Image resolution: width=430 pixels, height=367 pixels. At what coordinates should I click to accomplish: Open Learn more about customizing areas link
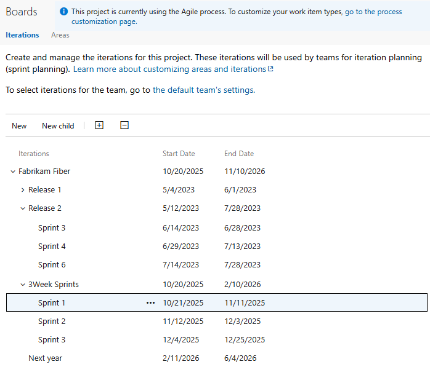(170, 69)
